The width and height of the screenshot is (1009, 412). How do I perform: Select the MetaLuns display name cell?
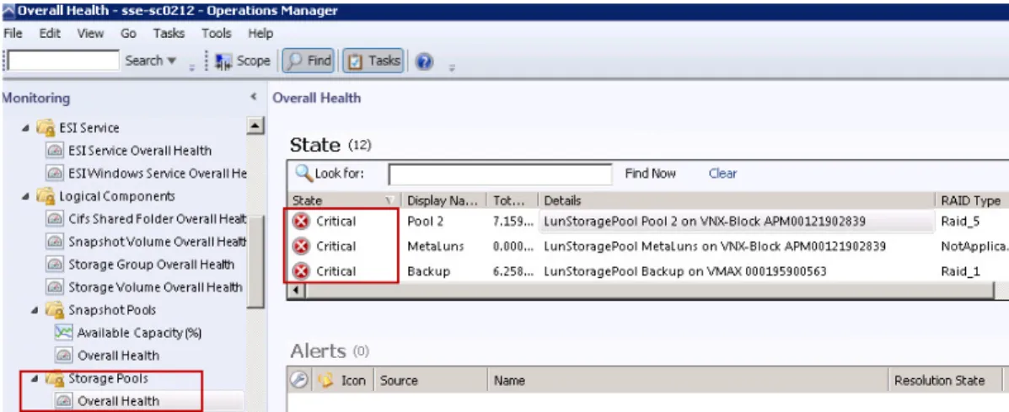pyautogui.click(x=436, y=246)
